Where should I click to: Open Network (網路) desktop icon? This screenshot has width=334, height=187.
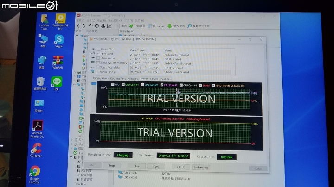tap(42, 62)
